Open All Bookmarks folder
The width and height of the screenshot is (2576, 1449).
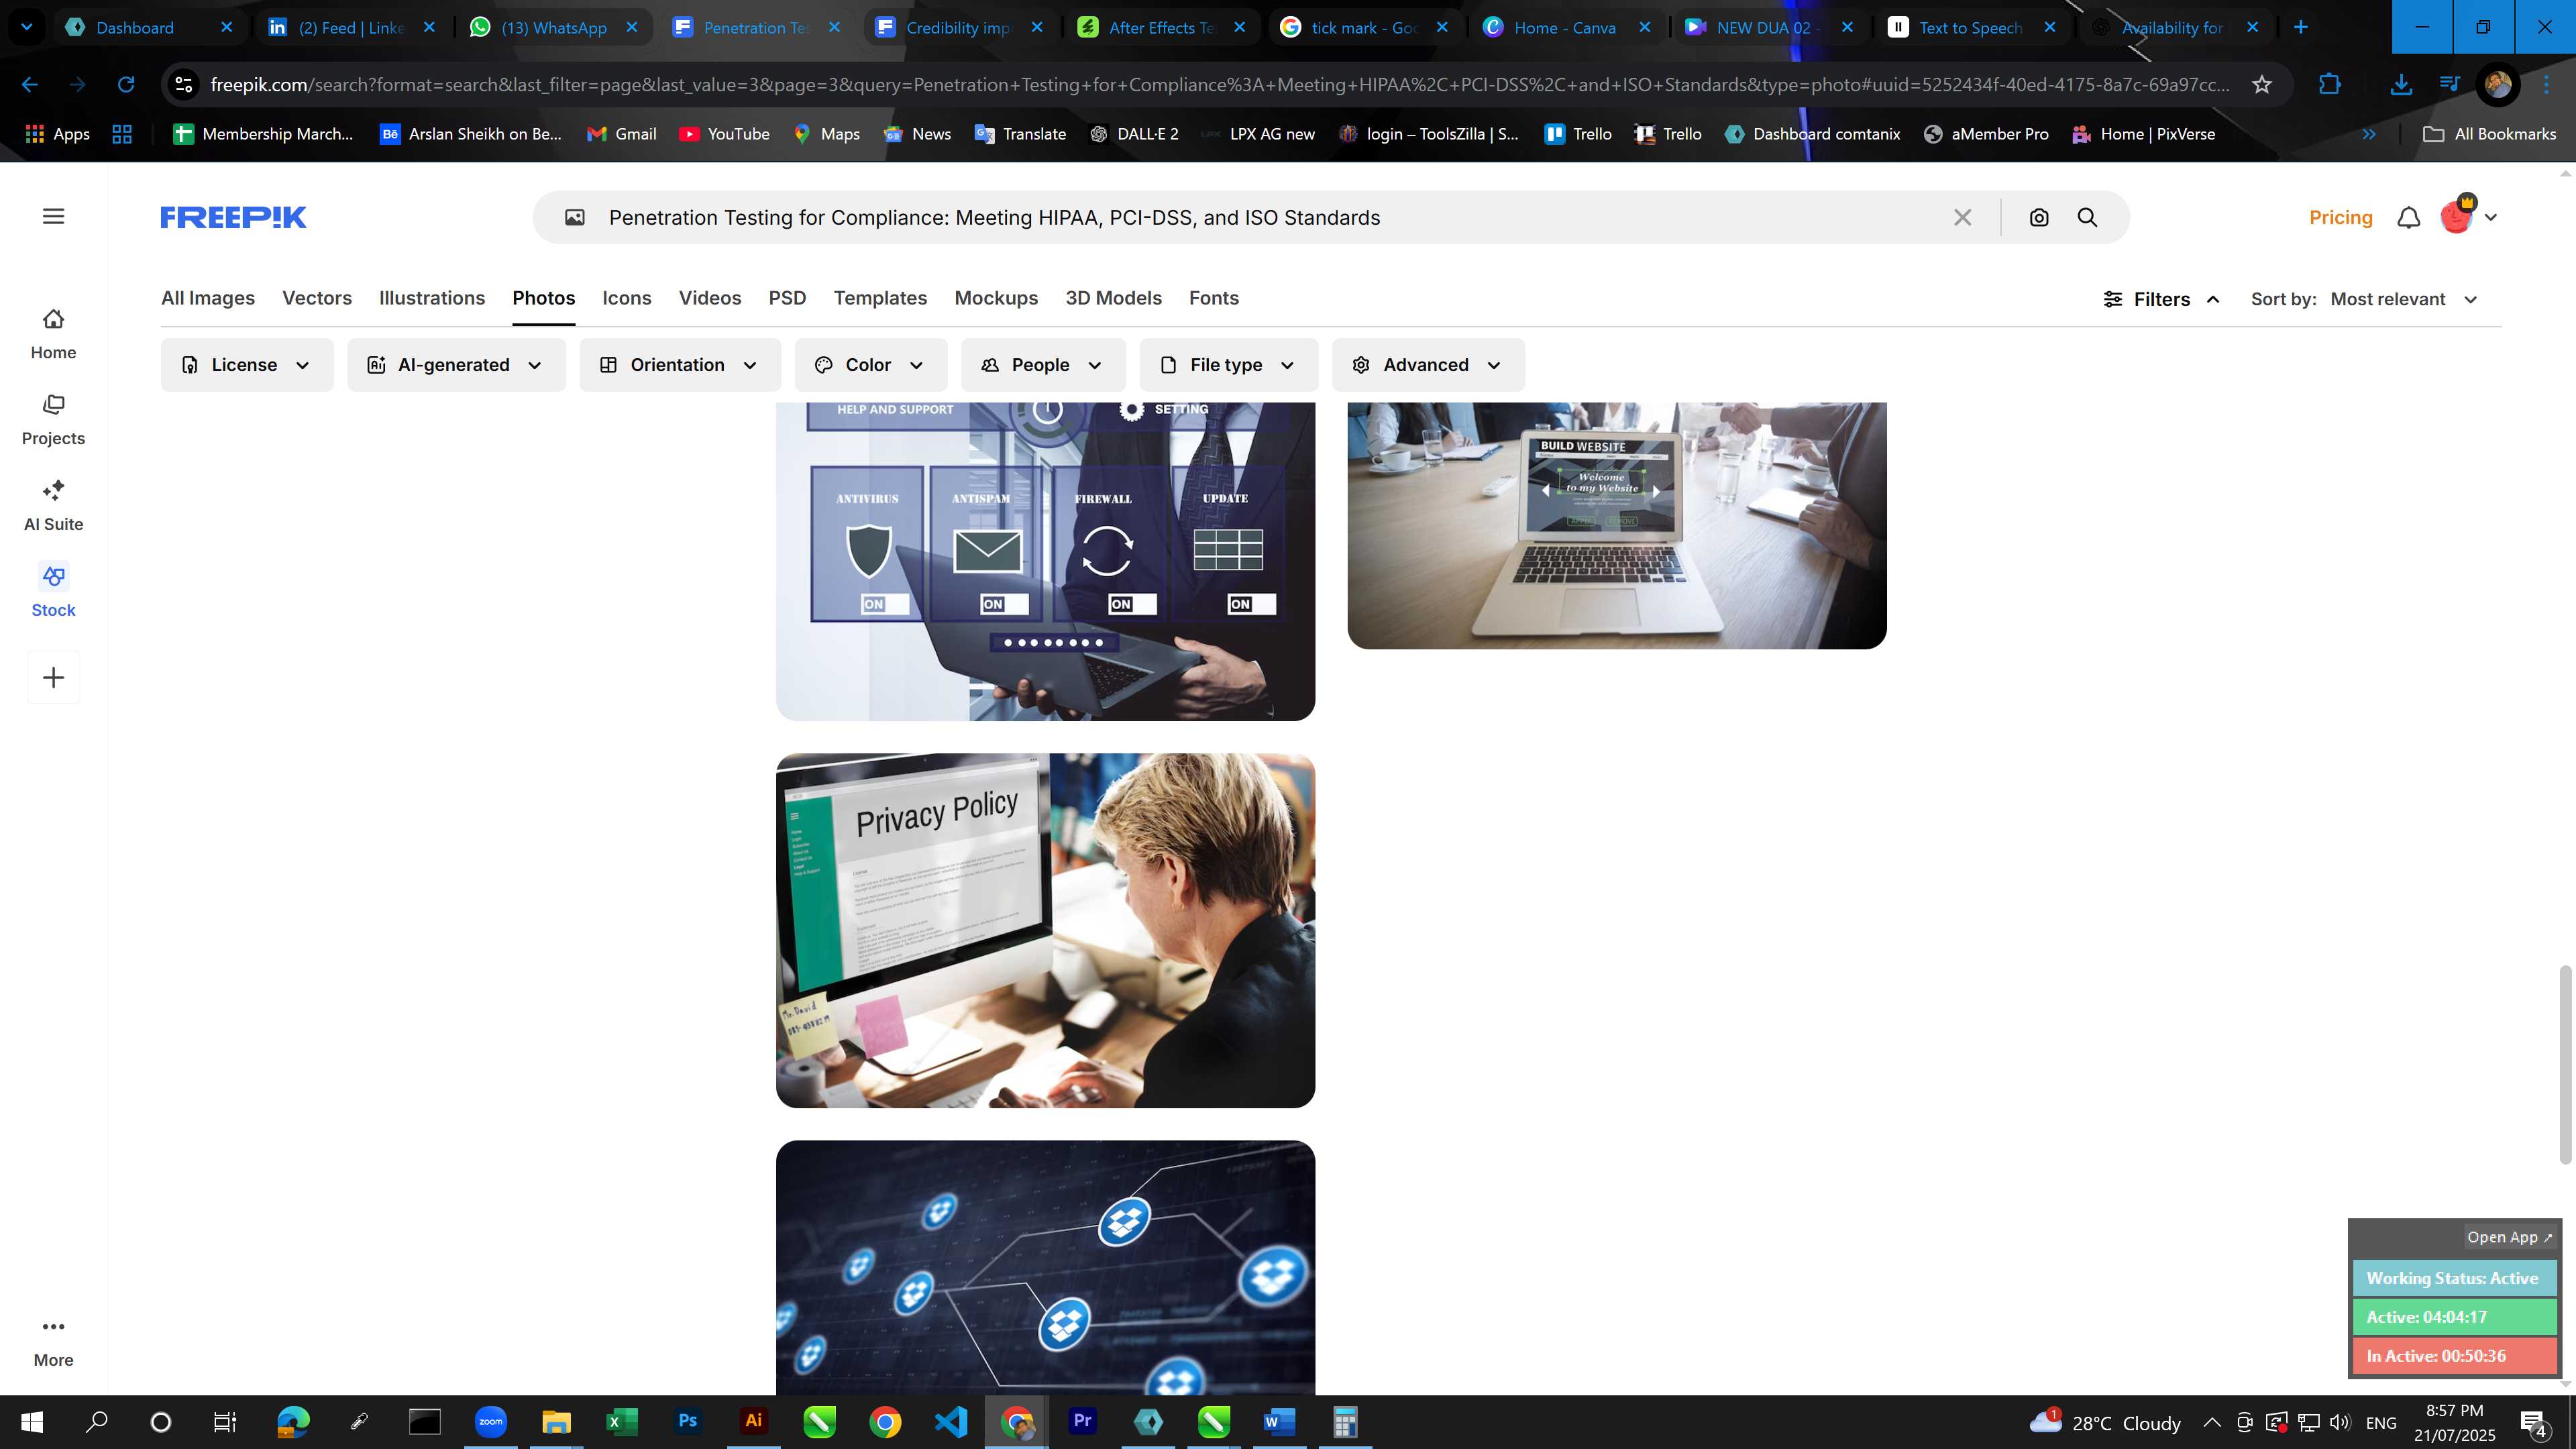[x=2490, y=134]
